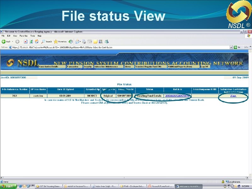Open the Security tab
252x189 pixels.
click(88, 66)
